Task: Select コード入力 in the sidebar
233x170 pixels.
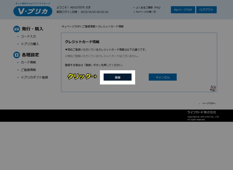Action: [x=28, y=36]
